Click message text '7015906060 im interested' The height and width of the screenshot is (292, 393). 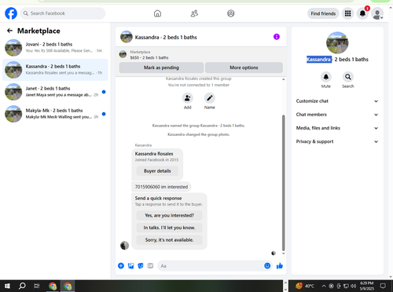pyautogui.click(x=161, y=187)
